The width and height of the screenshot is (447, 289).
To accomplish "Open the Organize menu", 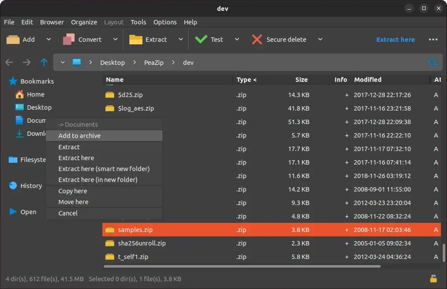I will [x=84, y=22].
